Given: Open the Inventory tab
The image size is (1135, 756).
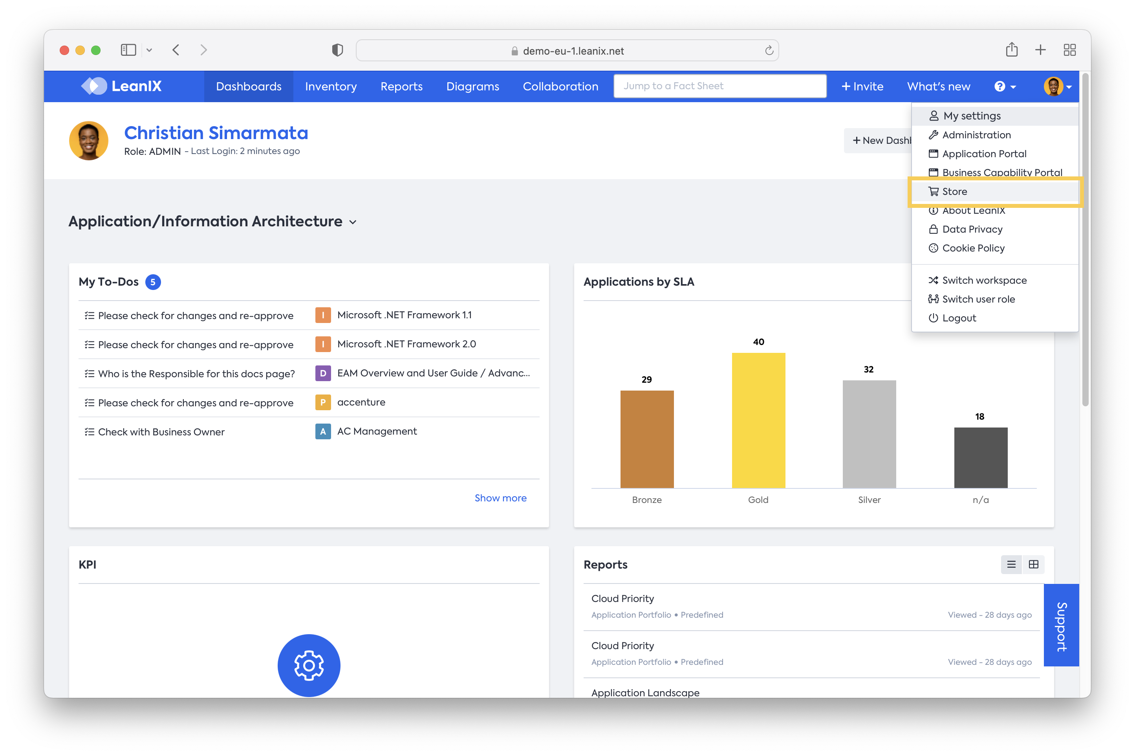Looking at the screenshot, I should pyautogui.click(x=330, y=86).
